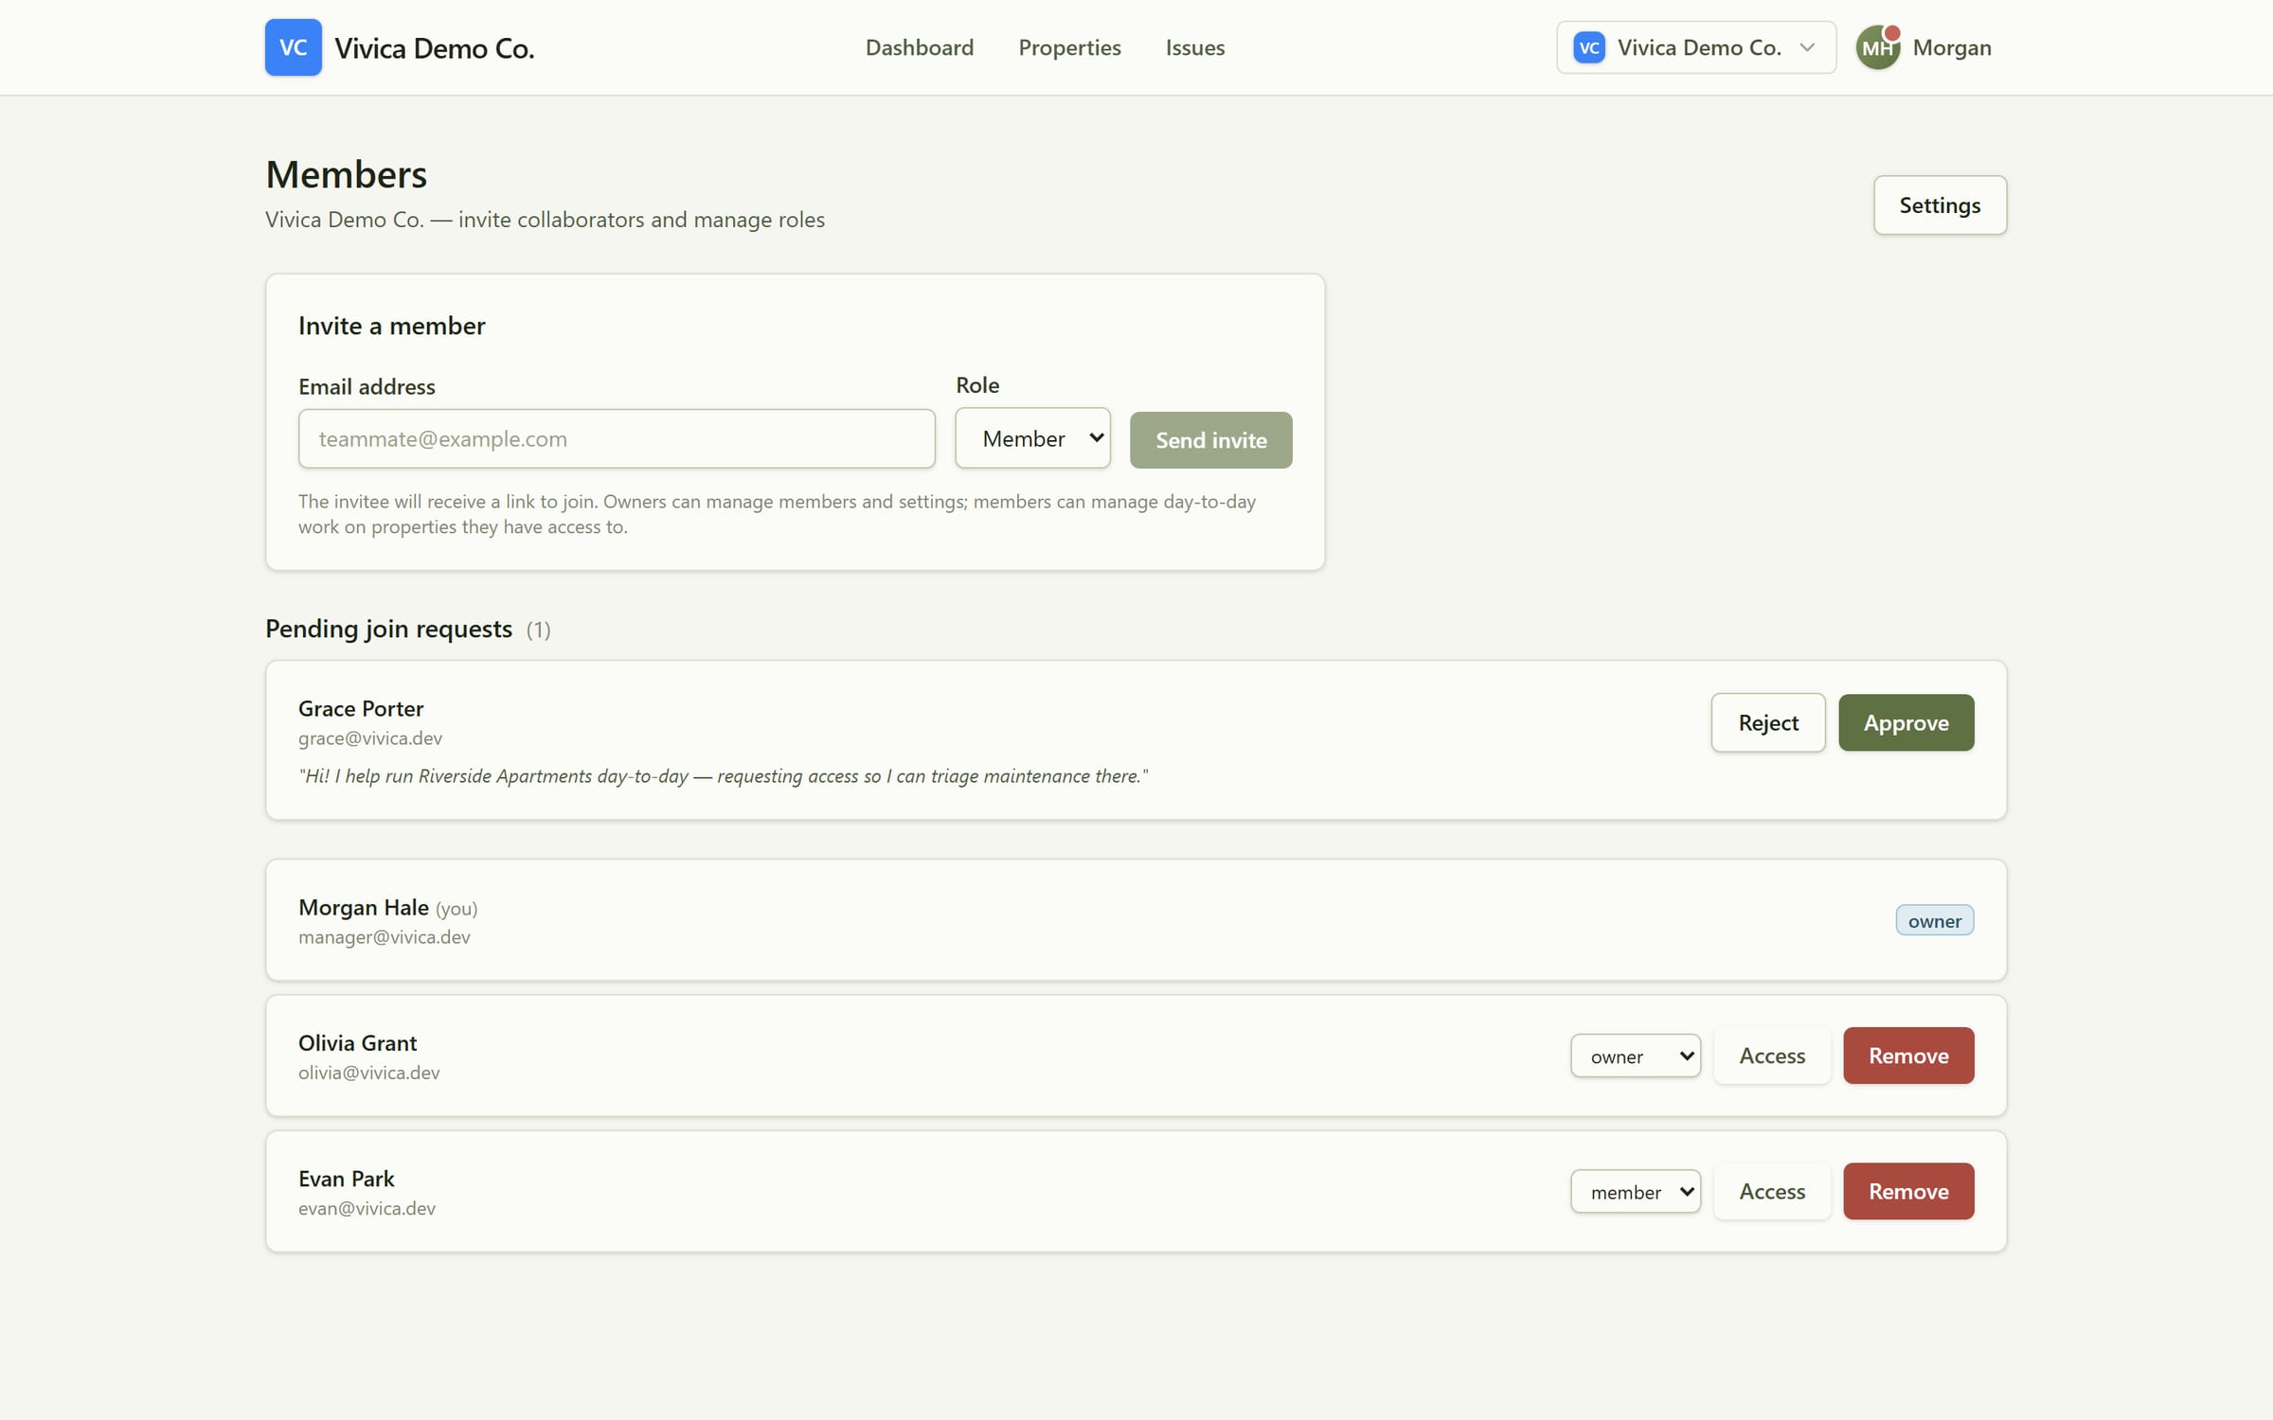
Task: Reject Grace Porter's join request
Action: (x=1767, y=722)
